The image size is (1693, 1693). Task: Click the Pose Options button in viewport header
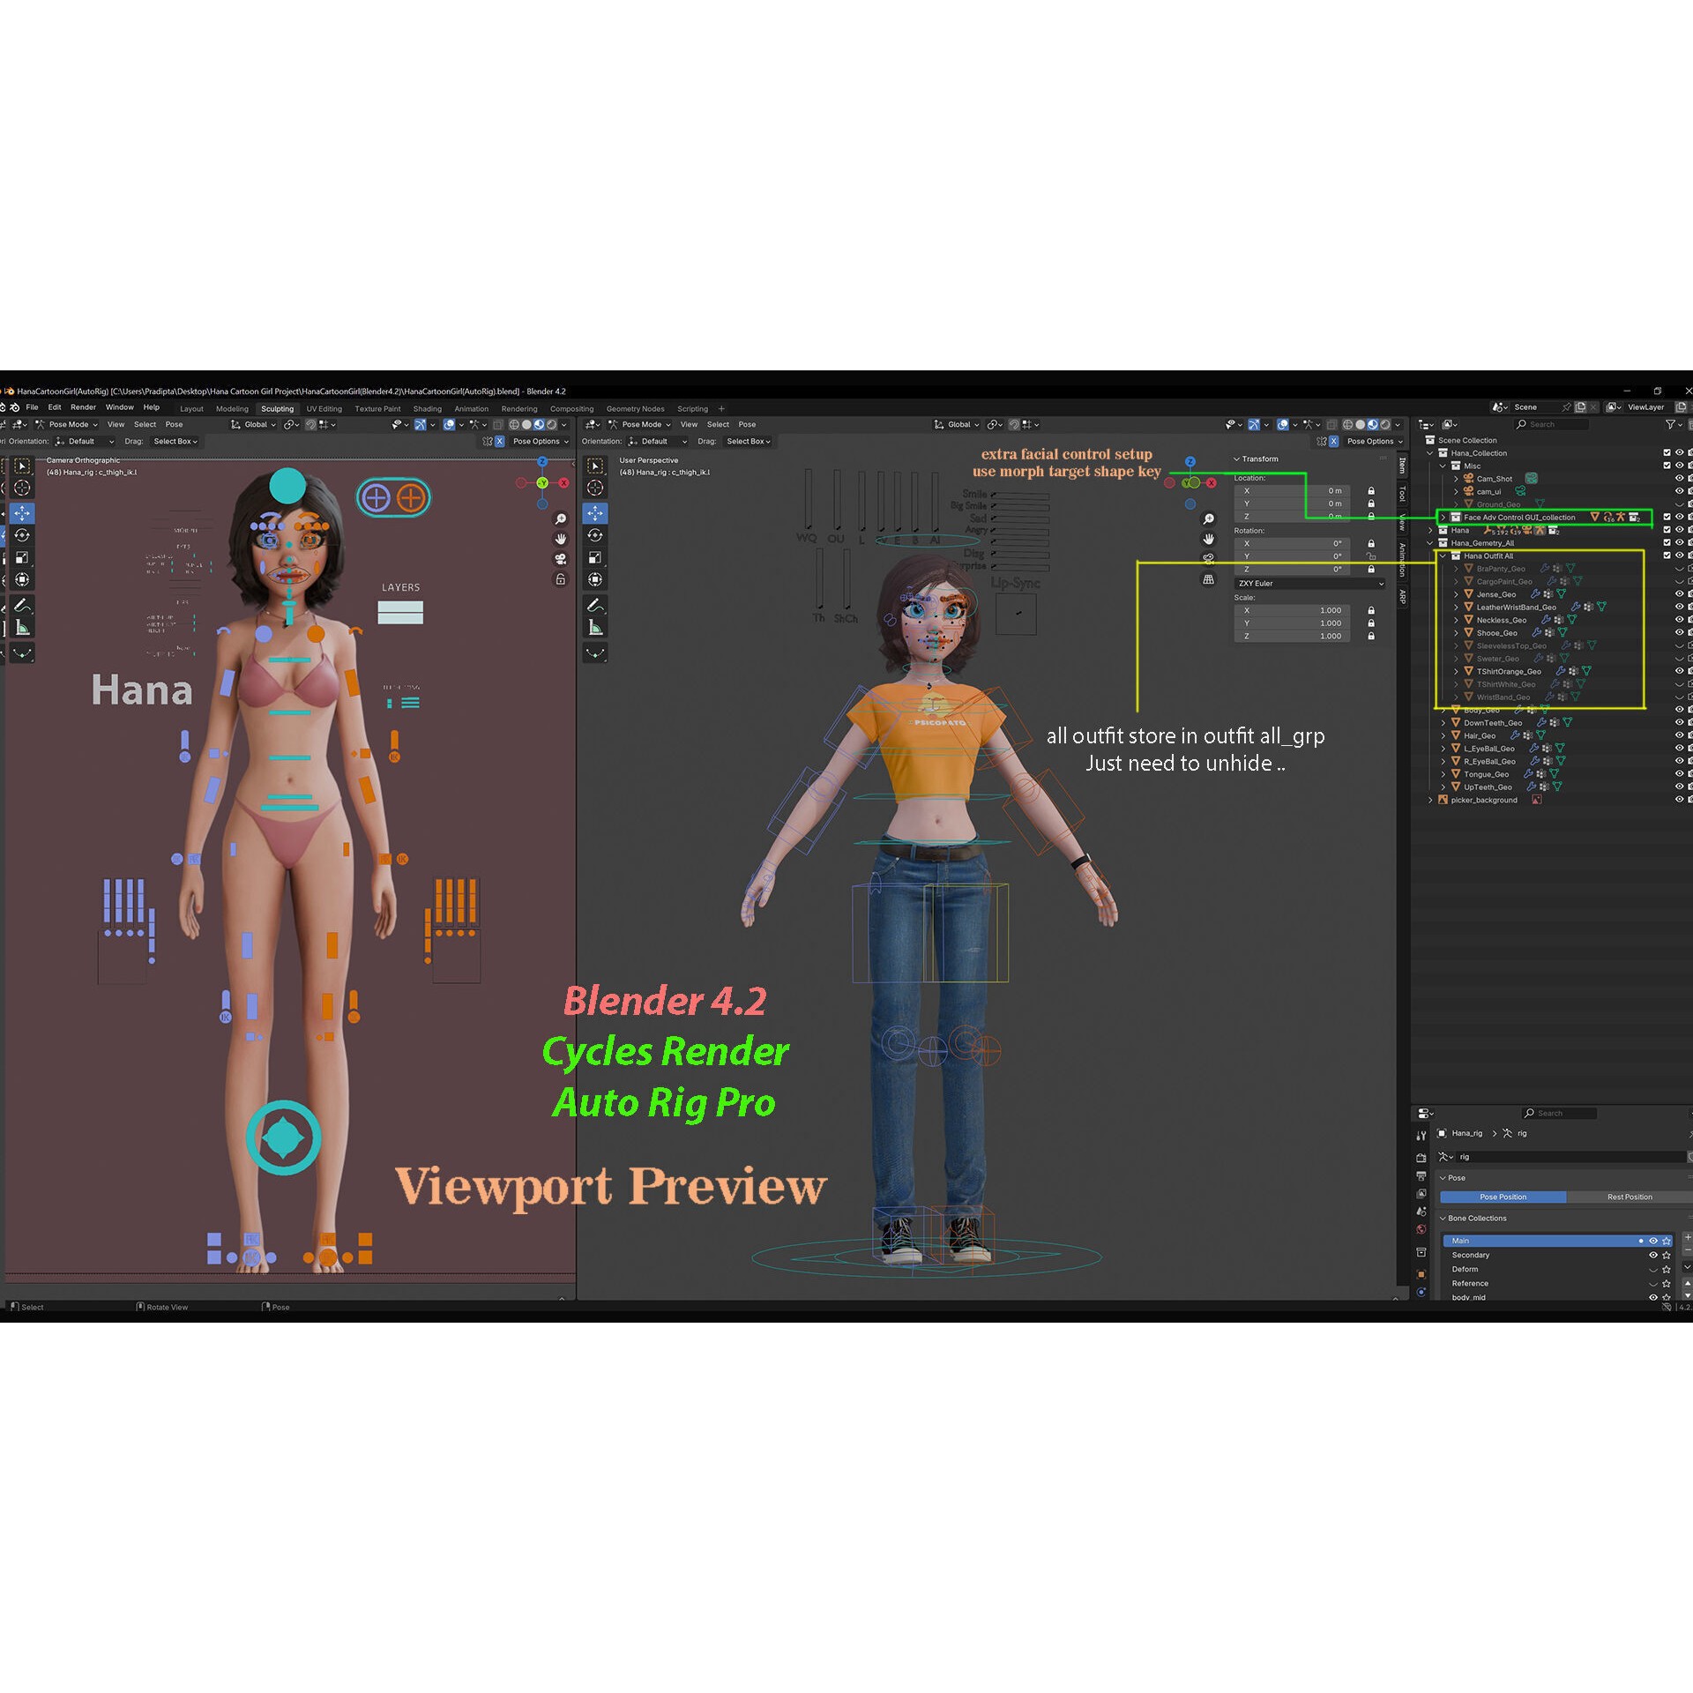click(537, 441)
